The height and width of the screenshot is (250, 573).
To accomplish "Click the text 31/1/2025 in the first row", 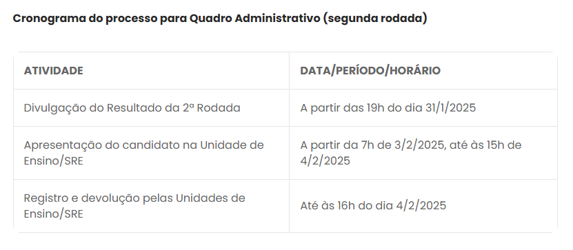I will (x=450, y=108).
